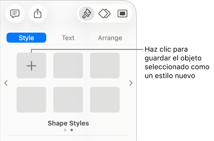Select the bottom middle shape style swatch

point(68,99)
